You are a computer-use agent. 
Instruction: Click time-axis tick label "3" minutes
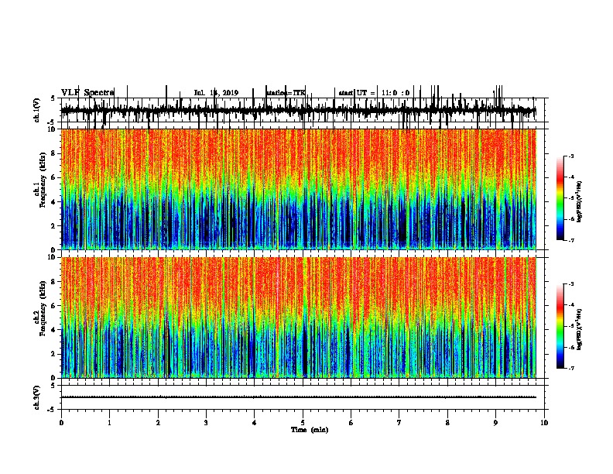pos(206,423)
